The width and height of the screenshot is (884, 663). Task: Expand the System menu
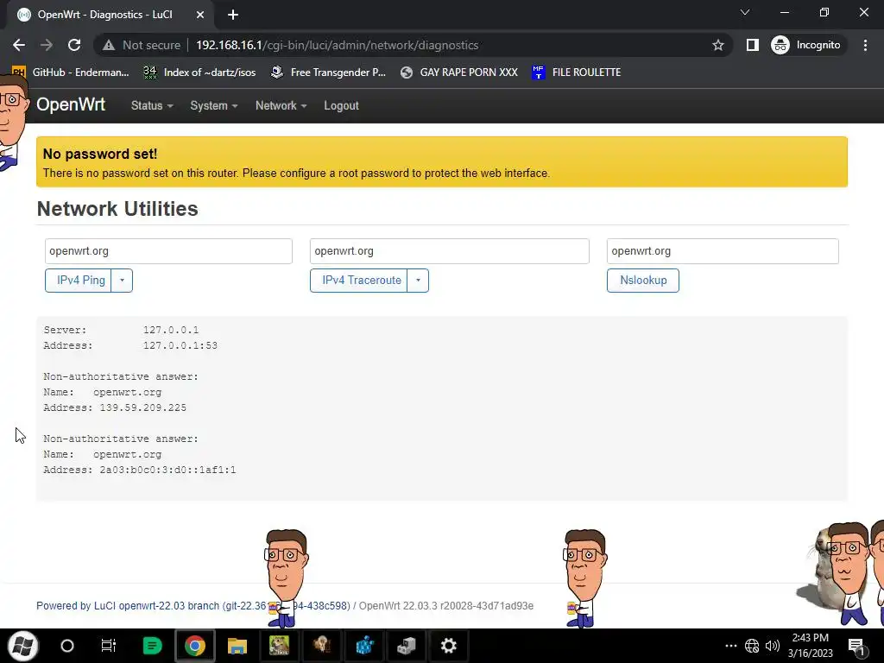pyautogui.click(x=214, y=105)
